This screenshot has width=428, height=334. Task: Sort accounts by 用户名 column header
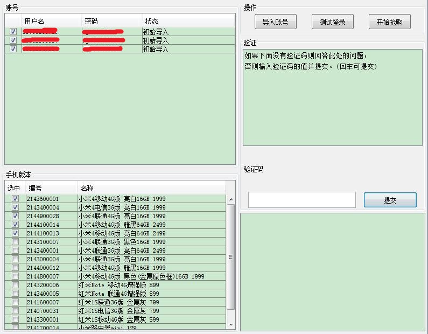tap(52, 21)
